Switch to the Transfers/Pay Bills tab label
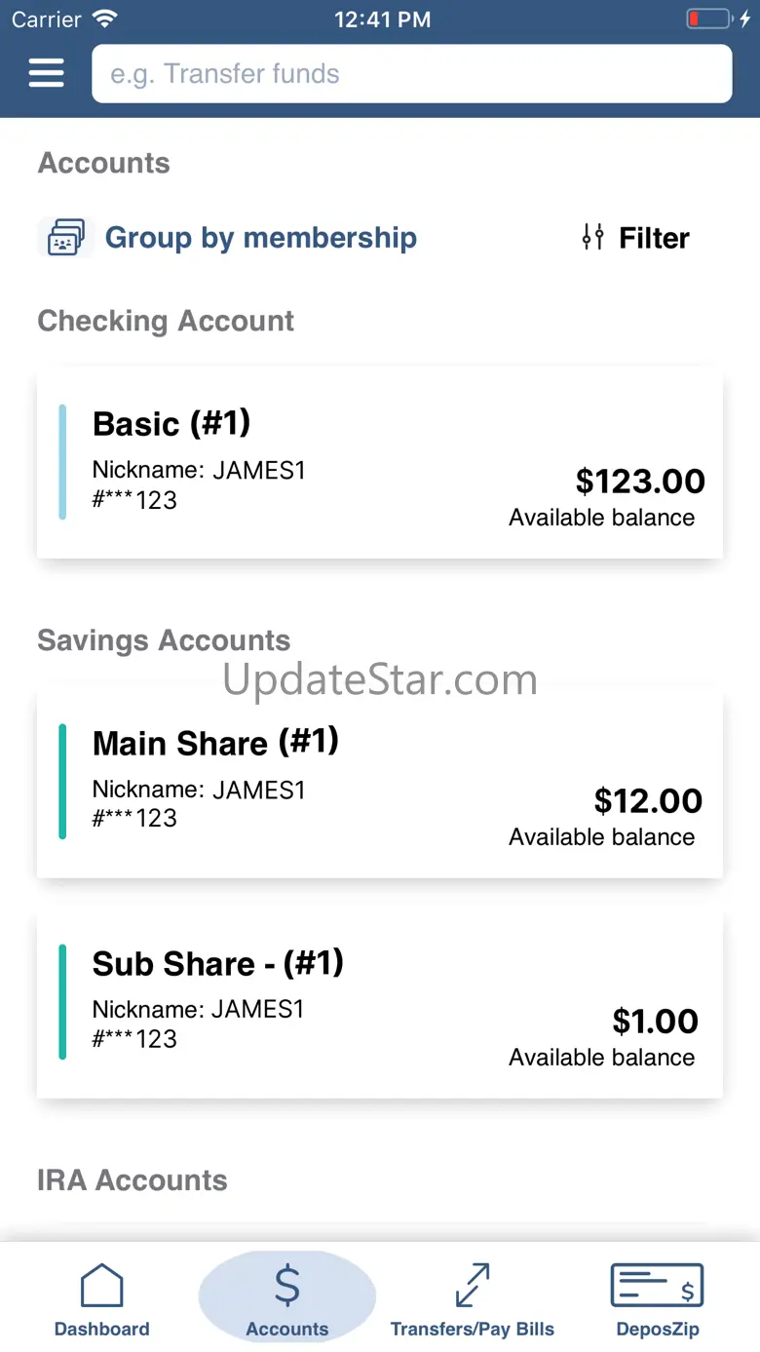 pos(473,1329)
